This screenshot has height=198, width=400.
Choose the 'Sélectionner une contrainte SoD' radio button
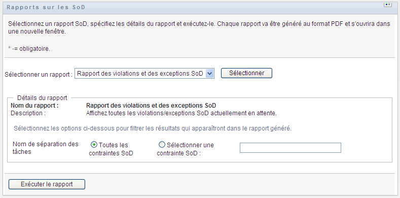pos(162,145)
